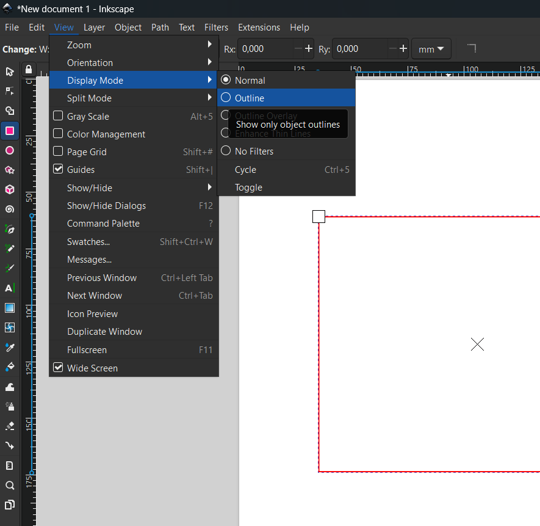Viewport: 540px width, 526px height.
Task: Increase the Ry value with plus
Action: (403, 49)
